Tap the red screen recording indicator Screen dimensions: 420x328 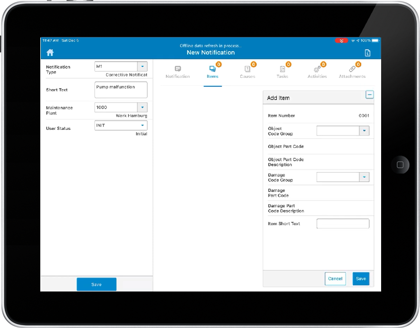click(341, 41)
